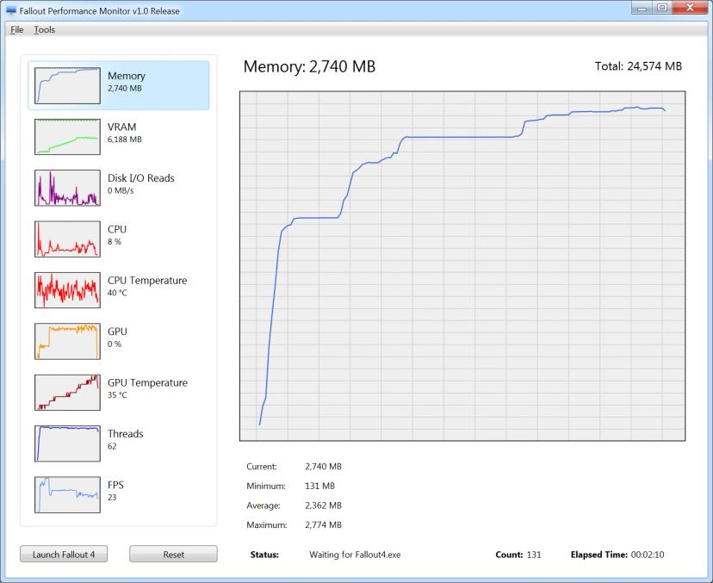Screen dimensions: 713x583
Task: Click the 'Memory: 2,740 MB' heading
Action: (310, 67)
